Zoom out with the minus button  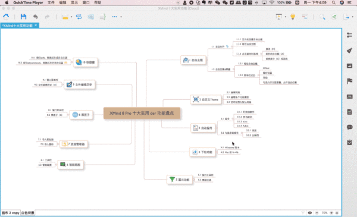pos(317,213)
